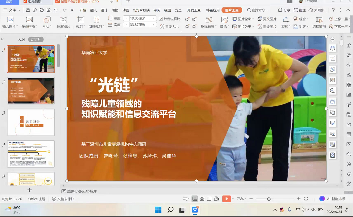353x217 pixels.
Task: Click the zoom slider handle
Action: [269, 199]
